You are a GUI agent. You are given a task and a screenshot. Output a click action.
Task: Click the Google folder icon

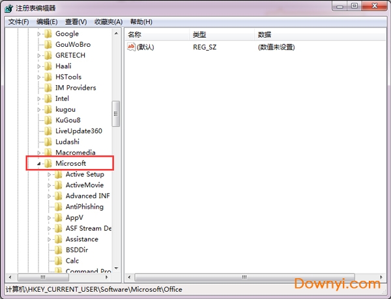coord(48,34)
